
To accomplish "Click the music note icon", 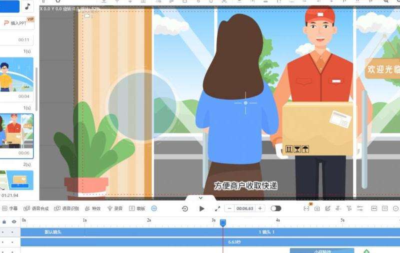I will pyautogui.click(x=27, y=6).
